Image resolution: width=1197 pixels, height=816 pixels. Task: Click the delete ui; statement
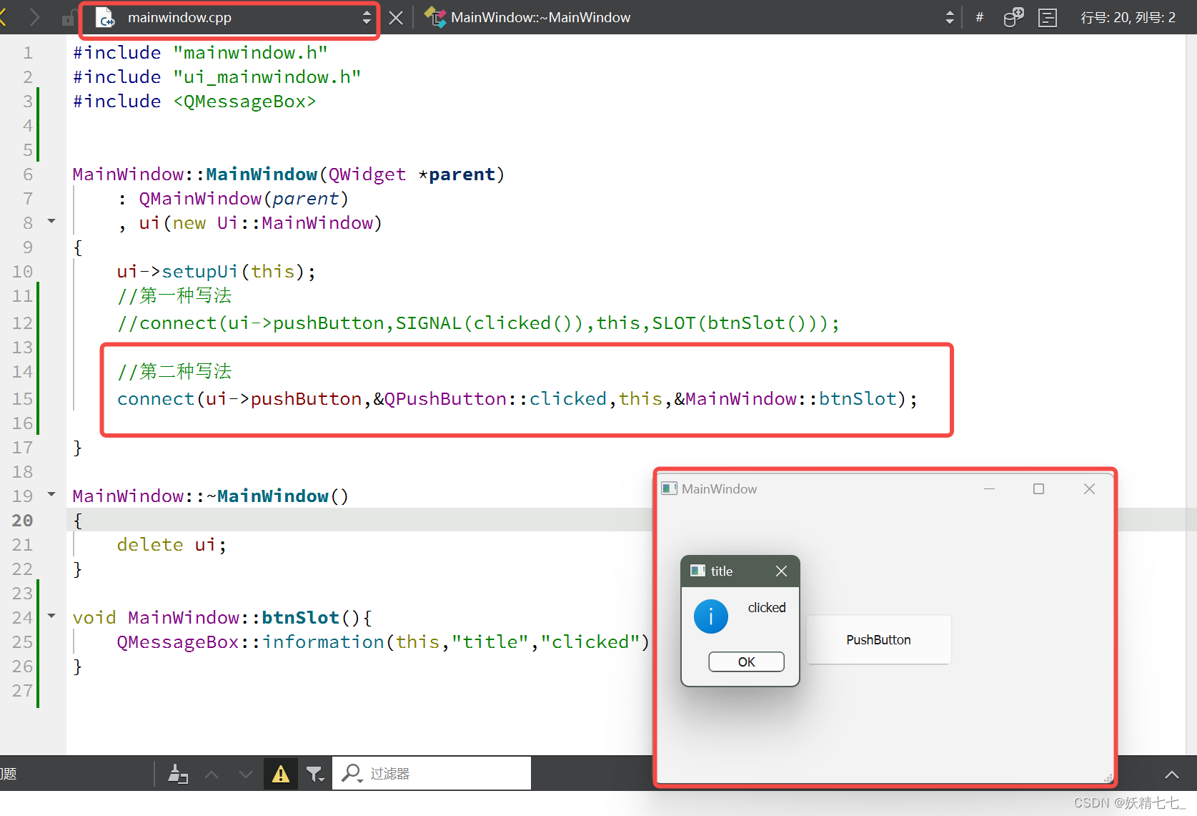pyautogui.click(x=172, y=544)
